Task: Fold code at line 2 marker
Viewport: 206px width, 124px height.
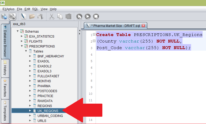Action: click(x=94, y=41)
